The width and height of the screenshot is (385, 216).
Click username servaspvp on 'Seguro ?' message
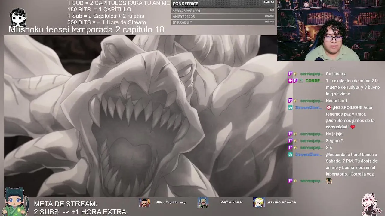(x=312, y=141)
